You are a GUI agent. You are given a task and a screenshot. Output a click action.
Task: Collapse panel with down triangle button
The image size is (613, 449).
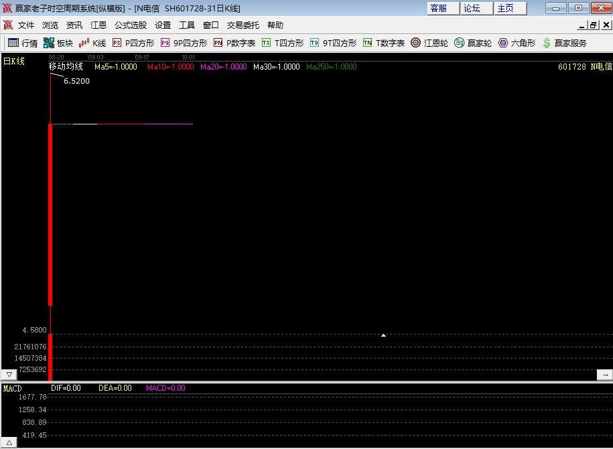pyautogui.click(x=9, y=375)
